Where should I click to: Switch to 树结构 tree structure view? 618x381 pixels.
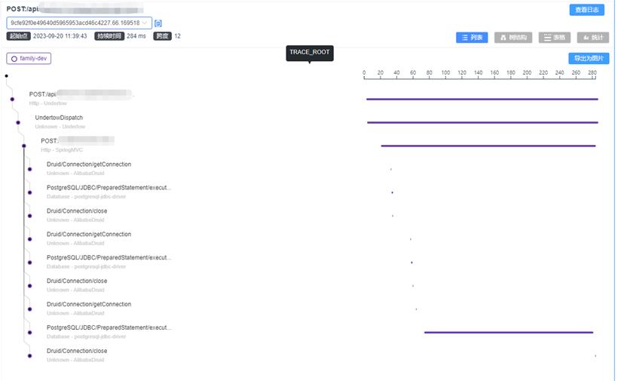coord(513,38)
